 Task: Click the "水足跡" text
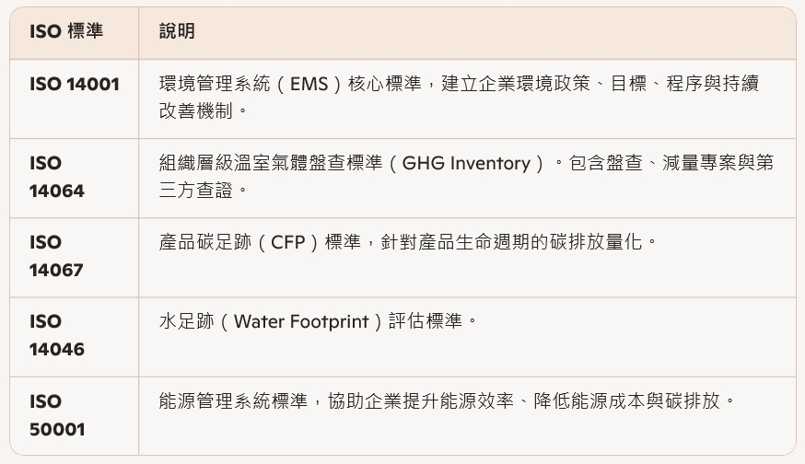point(186,322)
